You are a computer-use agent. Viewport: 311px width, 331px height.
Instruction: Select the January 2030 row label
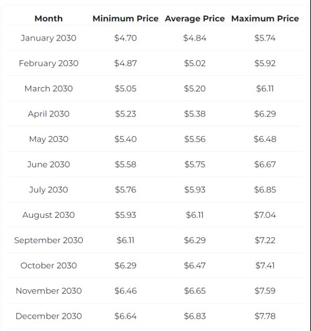click(49, 38)
